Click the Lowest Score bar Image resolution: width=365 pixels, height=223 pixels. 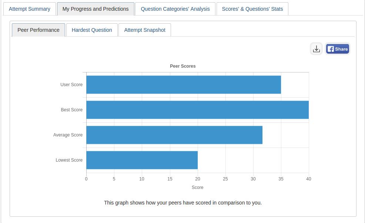pyautogui.click(x=142, y=160)
